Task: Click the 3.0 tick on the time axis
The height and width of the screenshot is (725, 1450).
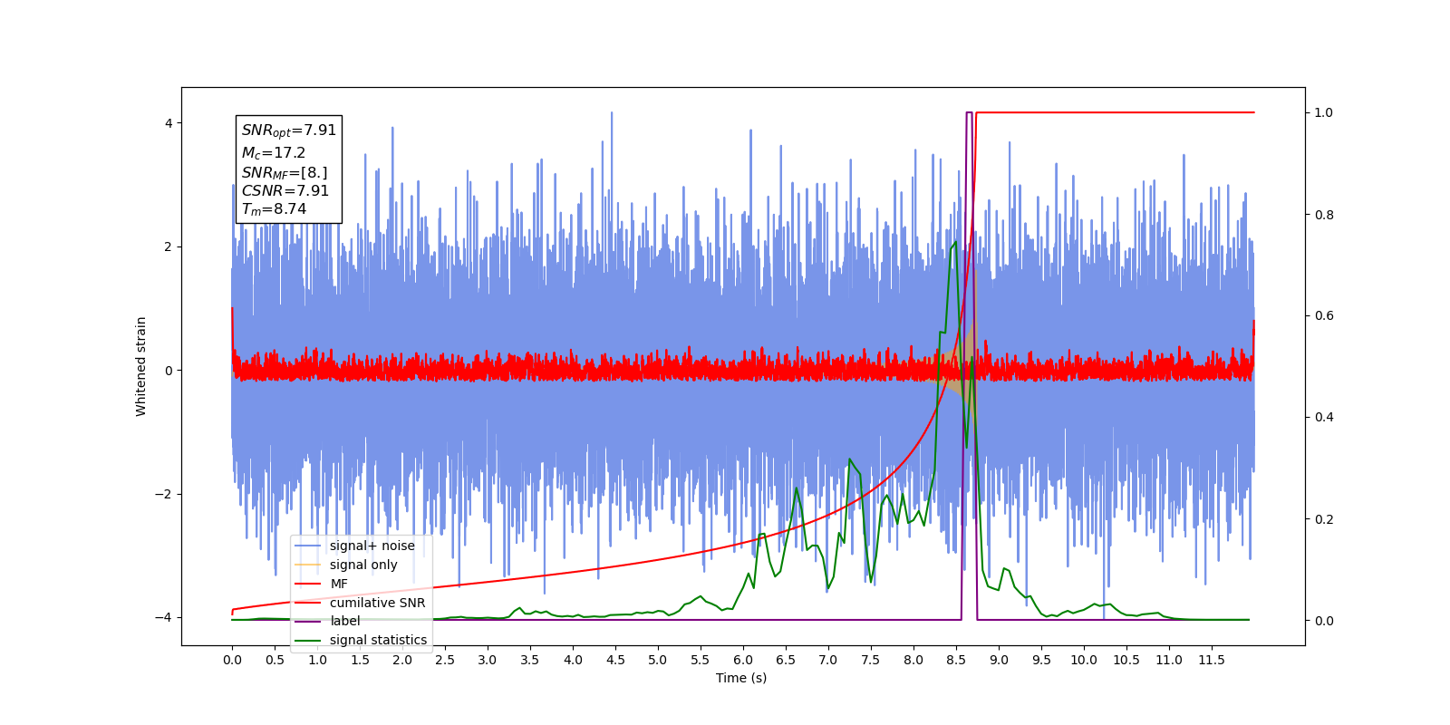Action: pyautogui.click(x=488, y=660)
